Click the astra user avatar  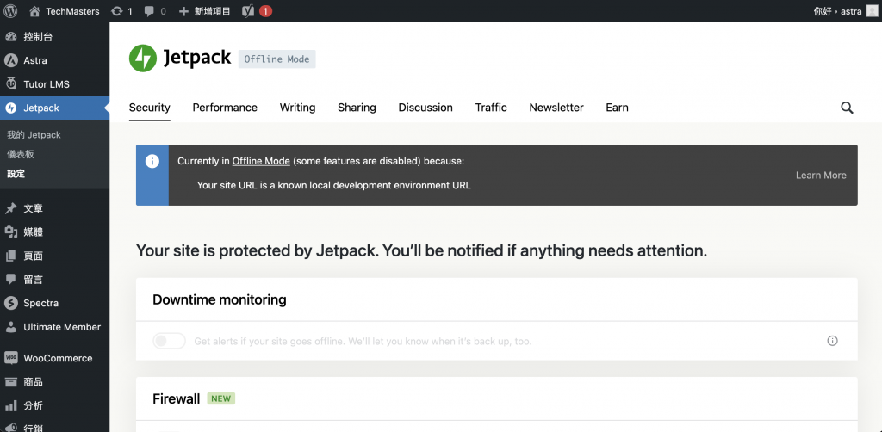pyautogui.click(x=872, y=11)
